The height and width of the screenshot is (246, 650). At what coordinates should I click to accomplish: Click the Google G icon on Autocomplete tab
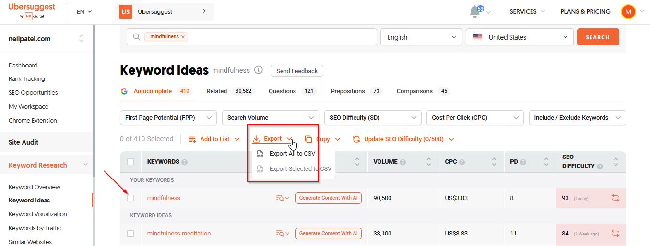pos(124,91)
